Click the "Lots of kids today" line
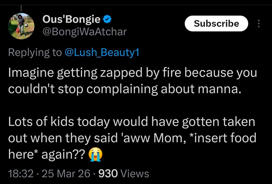Viewport: 272px width, 184px height. click(131, 122)
